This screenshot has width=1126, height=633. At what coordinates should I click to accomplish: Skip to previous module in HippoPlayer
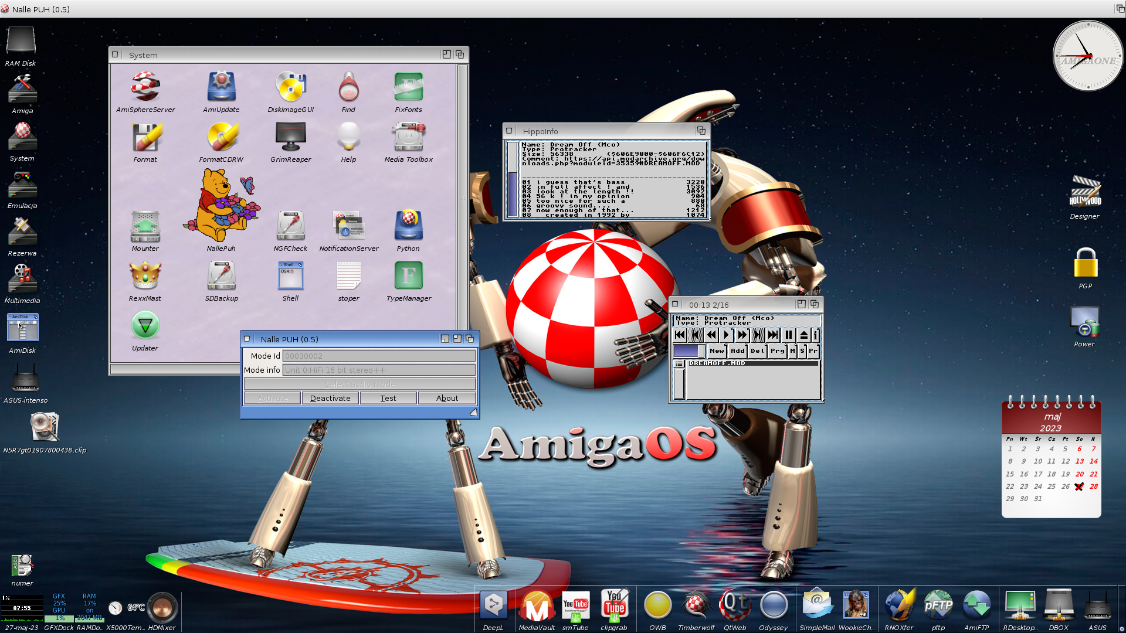680,335
